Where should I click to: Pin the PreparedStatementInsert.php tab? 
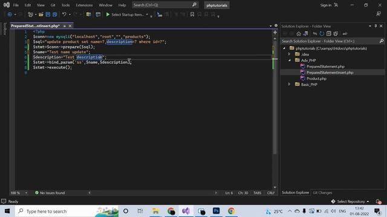65,26
